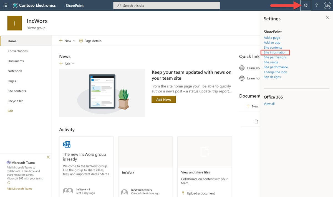Open the Settings gear icon

306,5
